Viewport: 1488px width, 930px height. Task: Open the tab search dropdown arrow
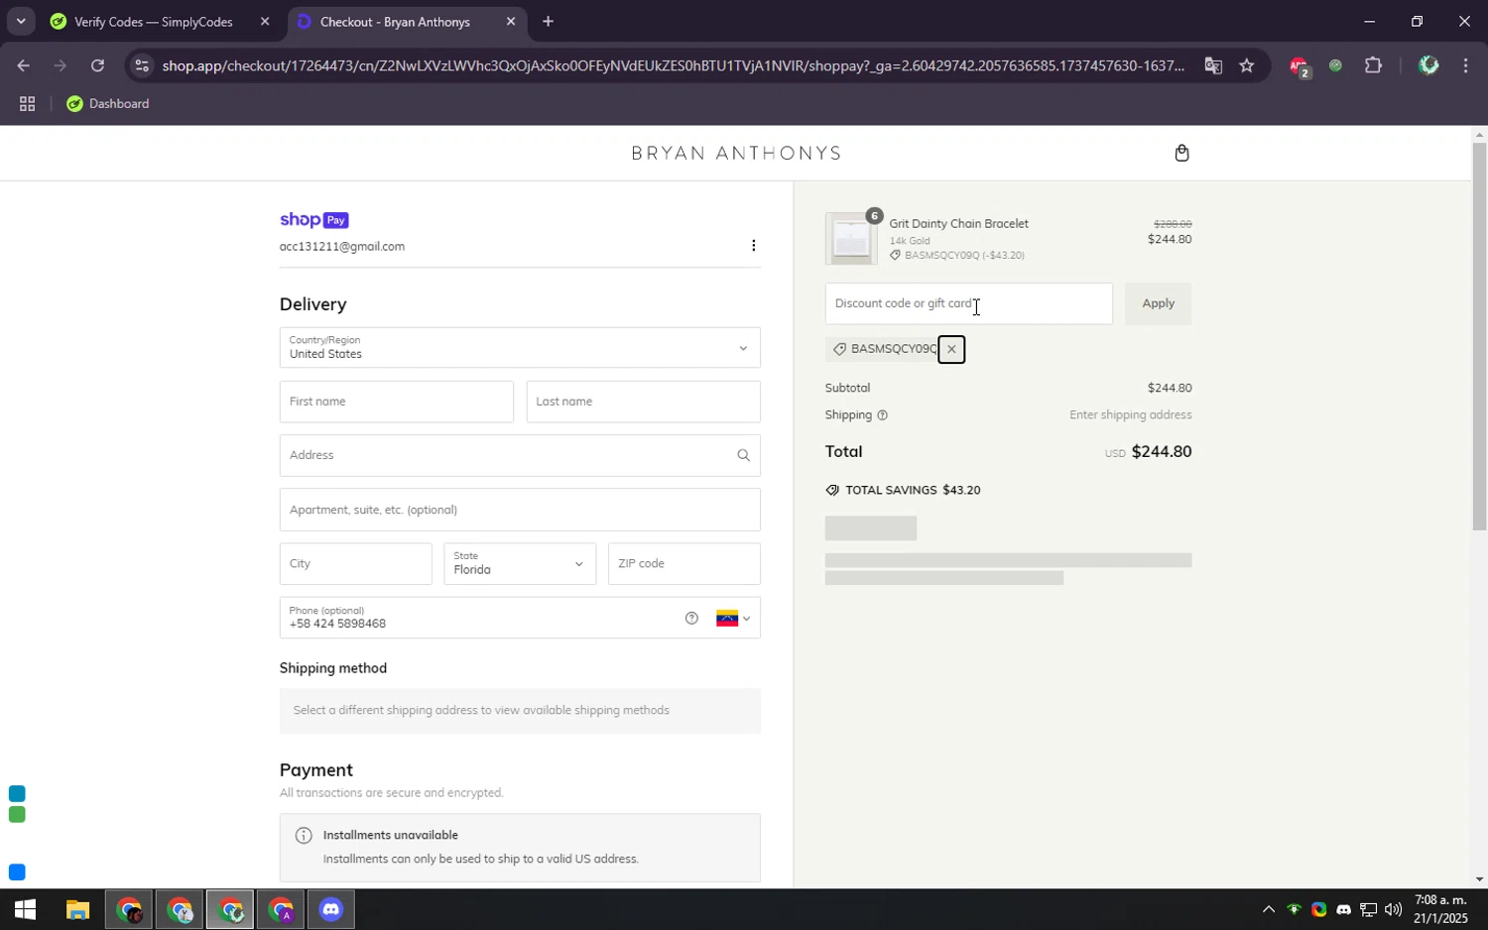[x=21, y=22]
